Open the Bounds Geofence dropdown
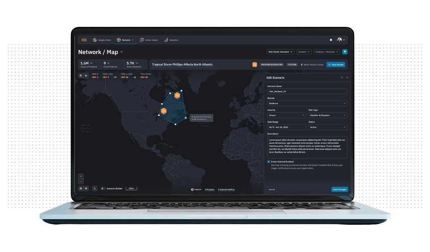Viewport: 430px width, 252px height. point(307,103)
